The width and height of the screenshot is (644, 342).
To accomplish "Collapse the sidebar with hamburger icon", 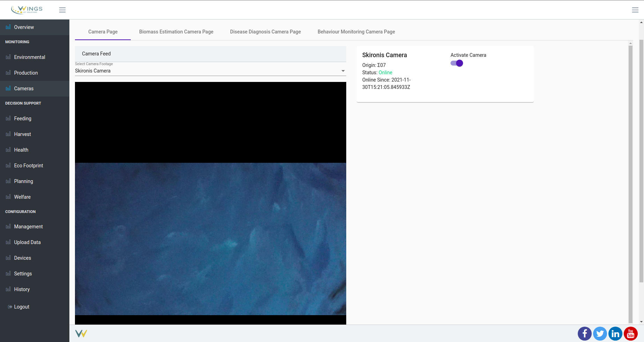I will point(62,10).
